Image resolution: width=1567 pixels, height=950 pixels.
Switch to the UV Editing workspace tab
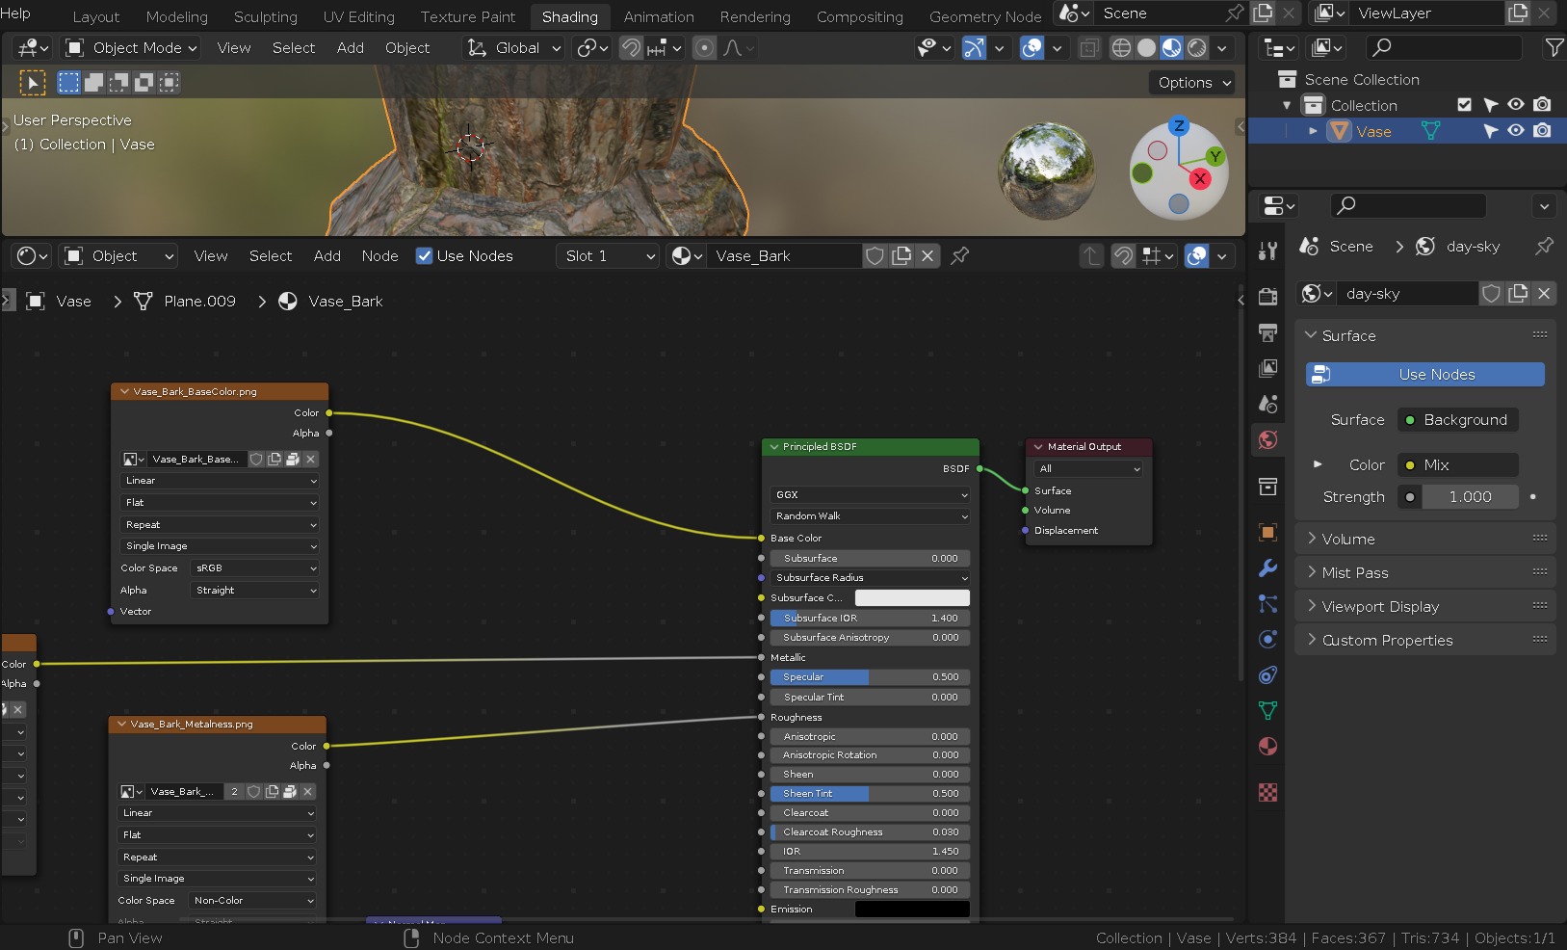pos(359,17)
